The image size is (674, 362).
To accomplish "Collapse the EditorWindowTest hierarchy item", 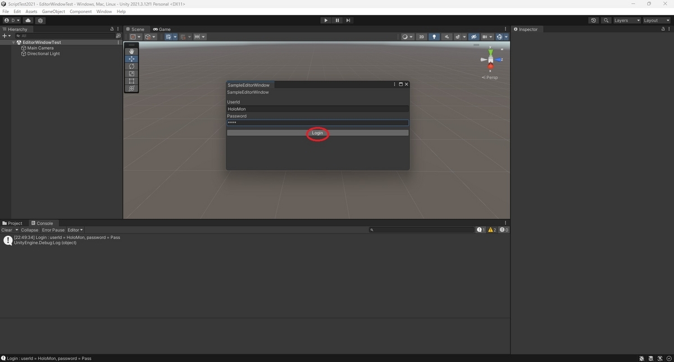I will click(x=13, y=42).
